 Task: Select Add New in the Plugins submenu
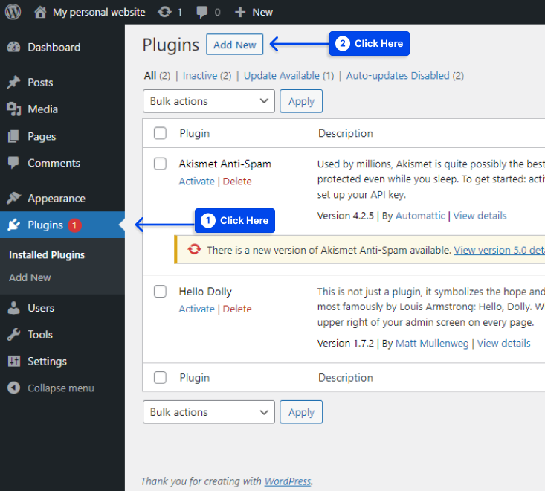(x=30, y=277)
